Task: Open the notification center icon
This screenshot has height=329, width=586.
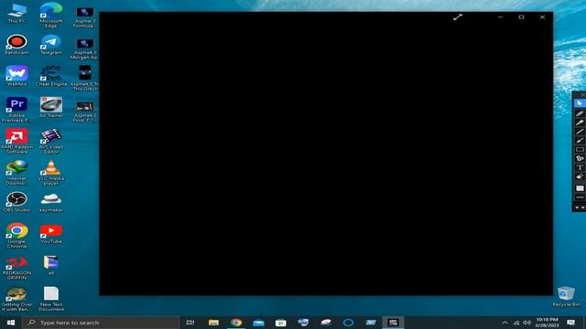Action: coord(570,323)
